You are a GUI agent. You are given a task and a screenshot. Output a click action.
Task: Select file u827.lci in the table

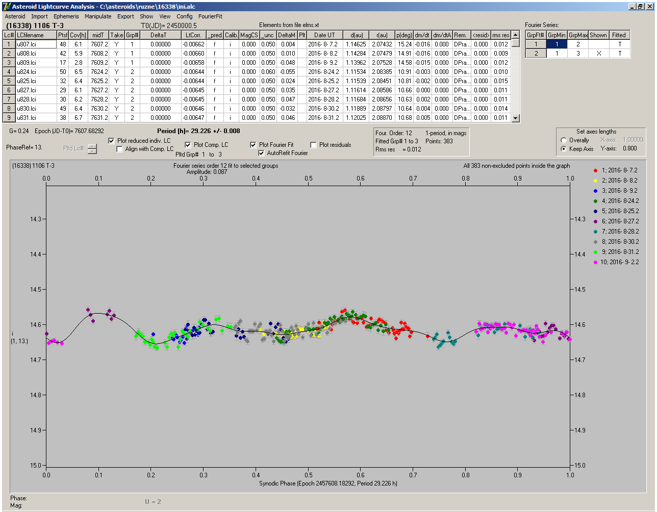[x=36, y=90]
